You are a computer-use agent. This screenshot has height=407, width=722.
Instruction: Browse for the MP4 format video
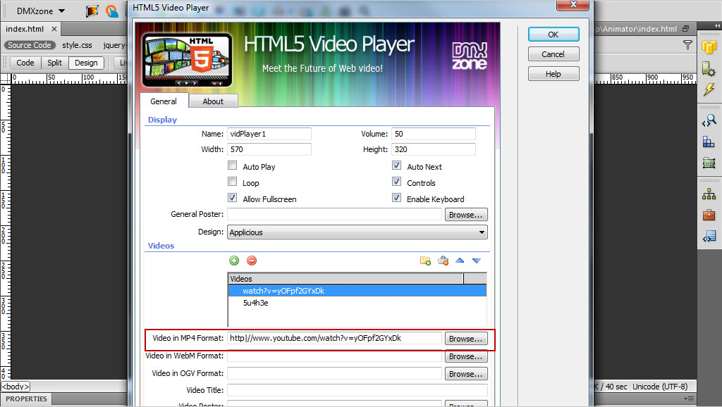466,339
